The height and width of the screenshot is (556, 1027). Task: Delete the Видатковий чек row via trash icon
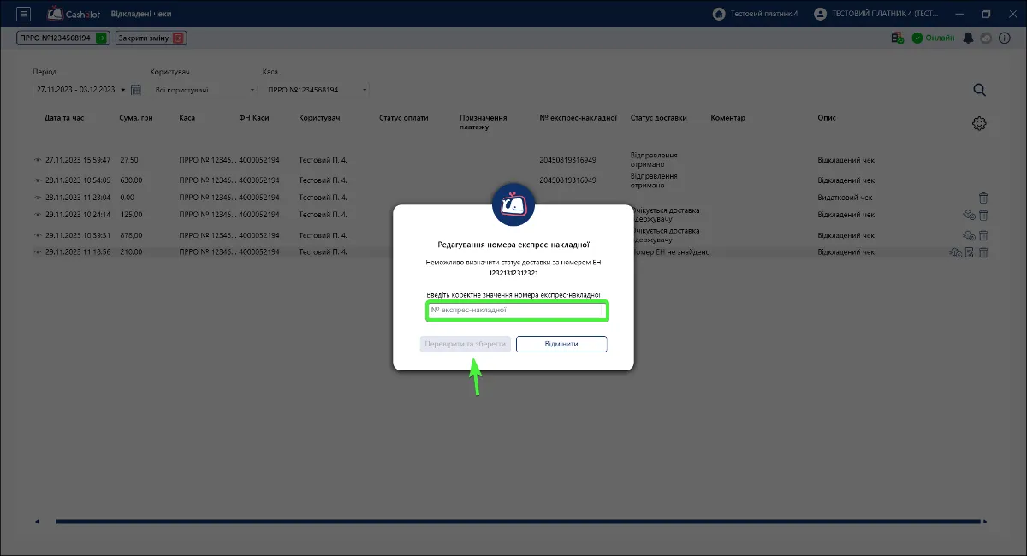[x=983, y=198]
